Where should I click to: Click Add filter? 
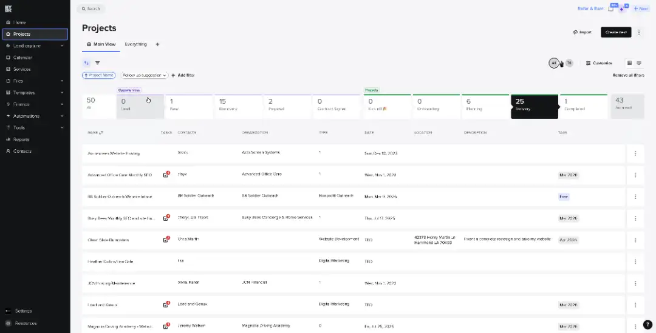coord(183,75)
